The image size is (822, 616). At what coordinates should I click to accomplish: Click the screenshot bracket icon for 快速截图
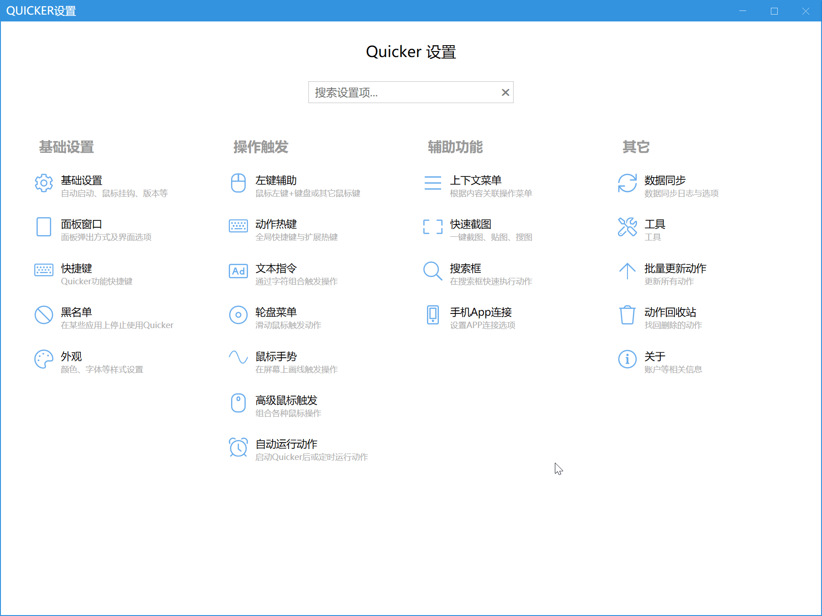433,227
